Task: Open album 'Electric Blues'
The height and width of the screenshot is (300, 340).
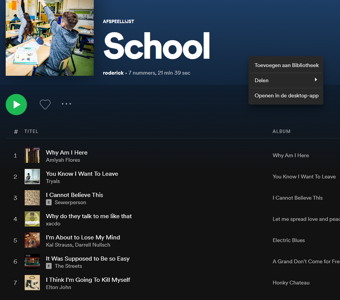Action: [x=289, y=240]
